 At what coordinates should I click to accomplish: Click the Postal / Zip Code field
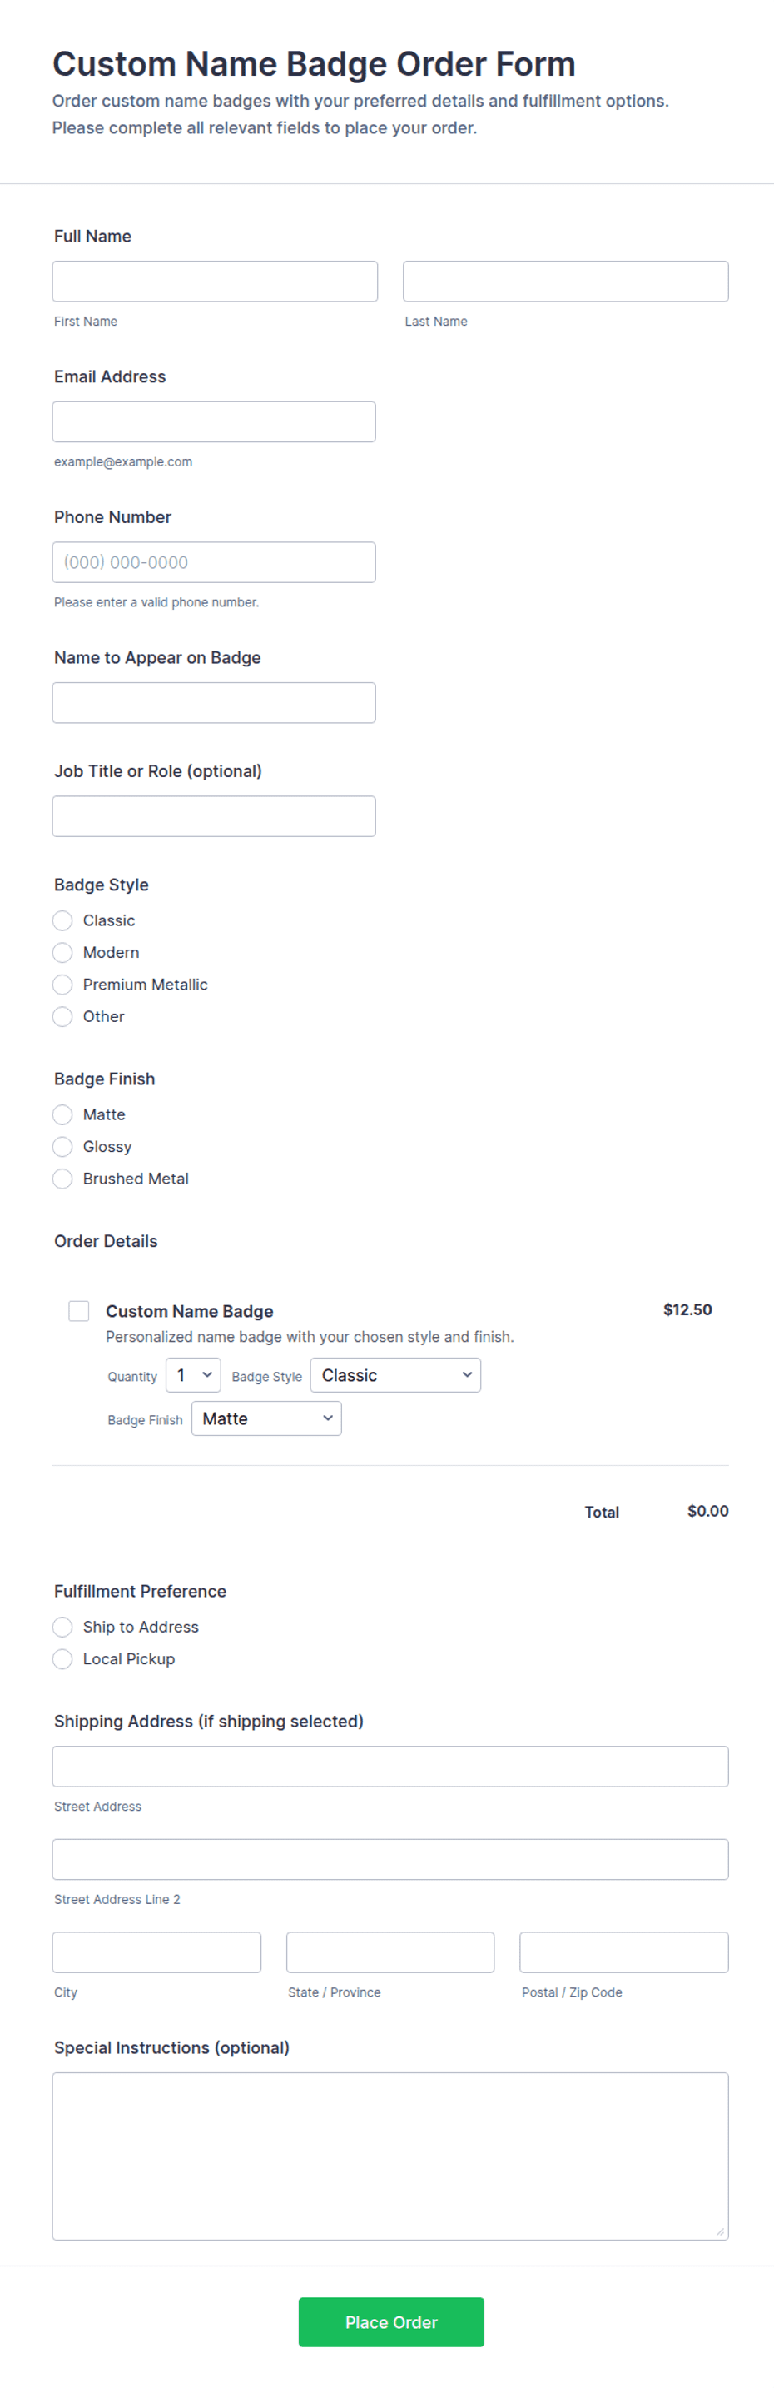[624, 1952]
